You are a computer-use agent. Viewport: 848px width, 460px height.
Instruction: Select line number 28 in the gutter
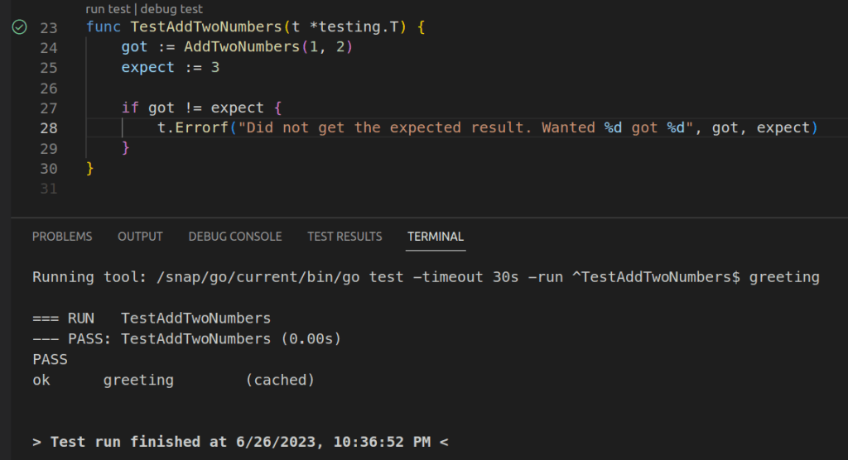pos(48,128)
